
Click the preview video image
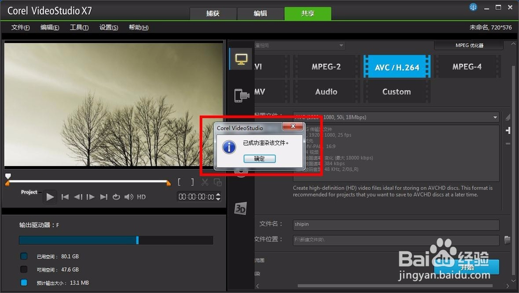pos(114,105)
